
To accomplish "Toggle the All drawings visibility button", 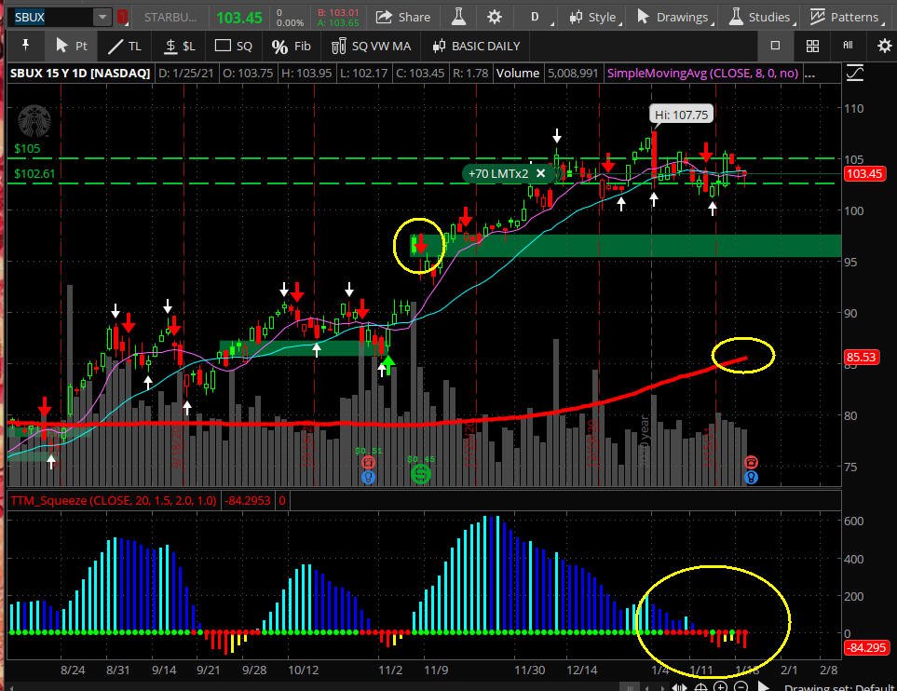I will [x=848, y=46].
